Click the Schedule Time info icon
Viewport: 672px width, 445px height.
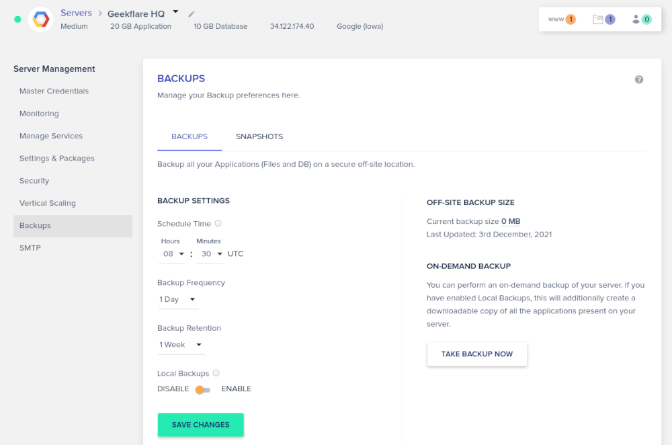pos(218,224)
